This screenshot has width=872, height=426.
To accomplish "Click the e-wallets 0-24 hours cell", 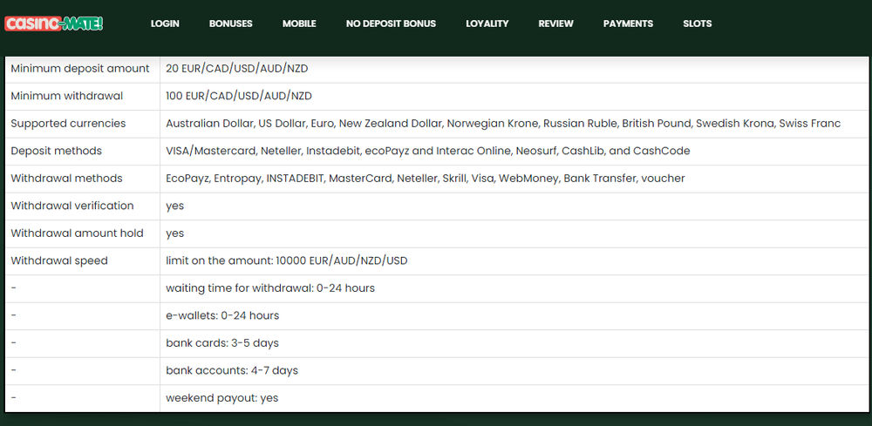I will point(222,315).
